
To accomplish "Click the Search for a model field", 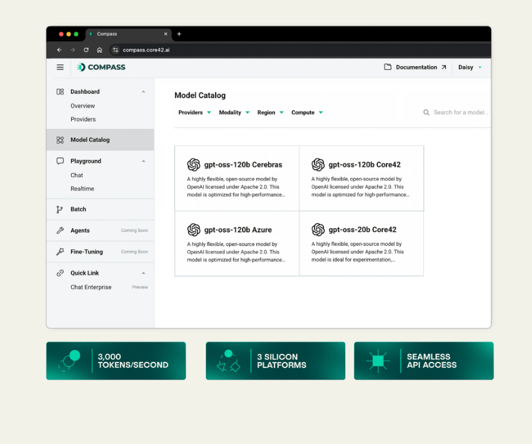I will (x=460, y=113).
